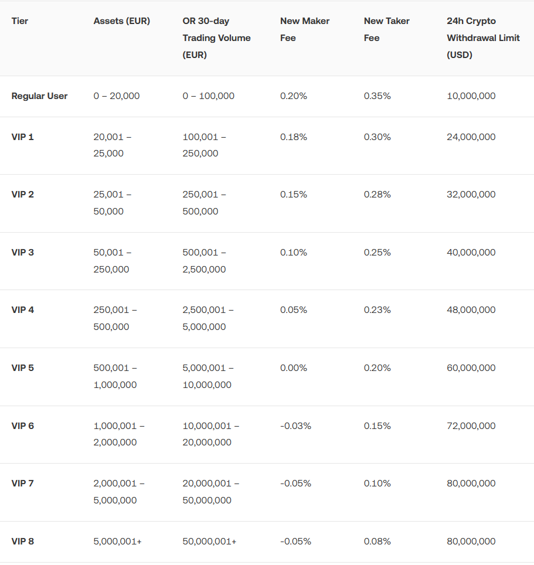The width and height of the screenshot is (534, 565).
Task: Click the VIP 8 tier label
Action: [23, 542]
